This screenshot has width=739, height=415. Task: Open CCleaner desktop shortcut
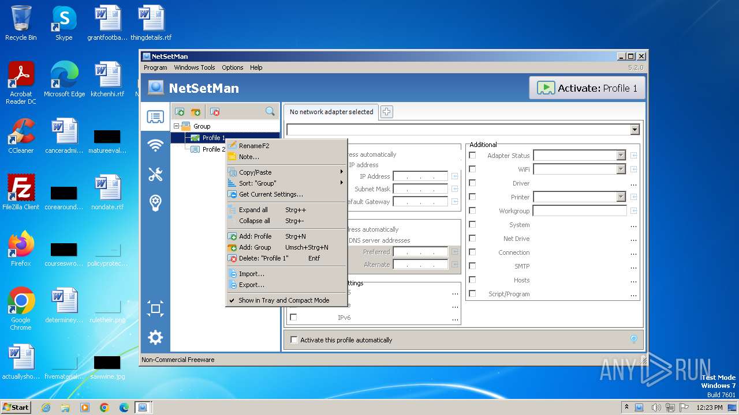coord(21,137)
